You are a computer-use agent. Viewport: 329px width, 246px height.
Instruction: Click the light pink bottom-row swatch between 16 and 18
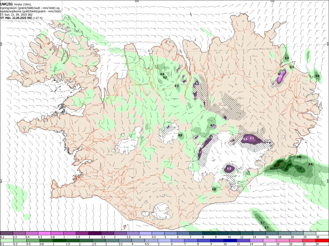click(269, 240)
